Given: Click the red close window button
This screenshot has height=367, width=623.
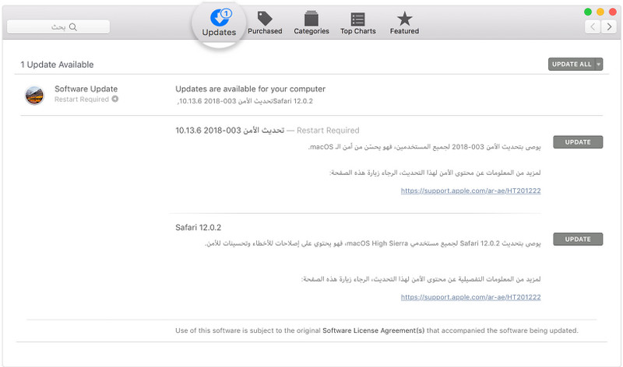Looking at the screenshot, I should 612,12.
